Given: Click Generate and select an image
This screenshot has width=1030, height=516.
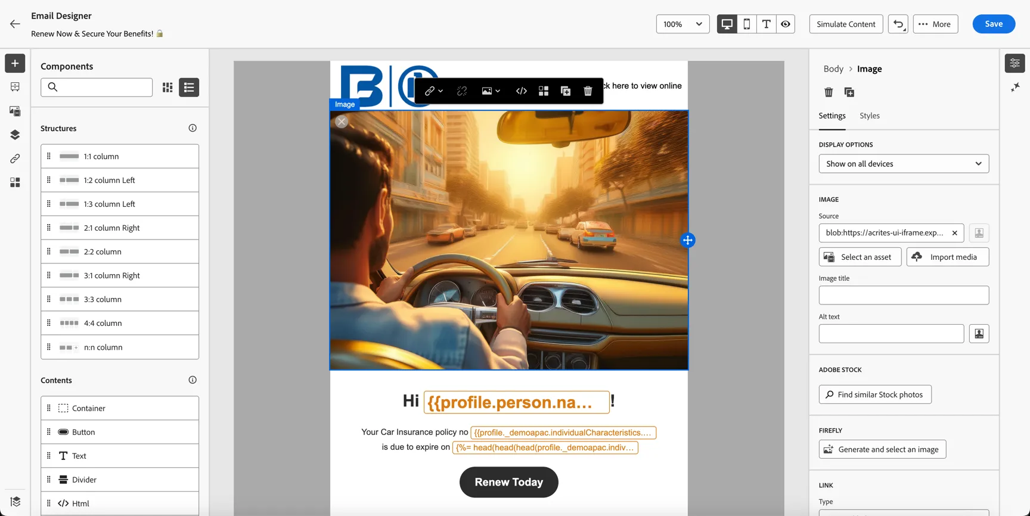Looking at the screenshot, I should [882, 449].
